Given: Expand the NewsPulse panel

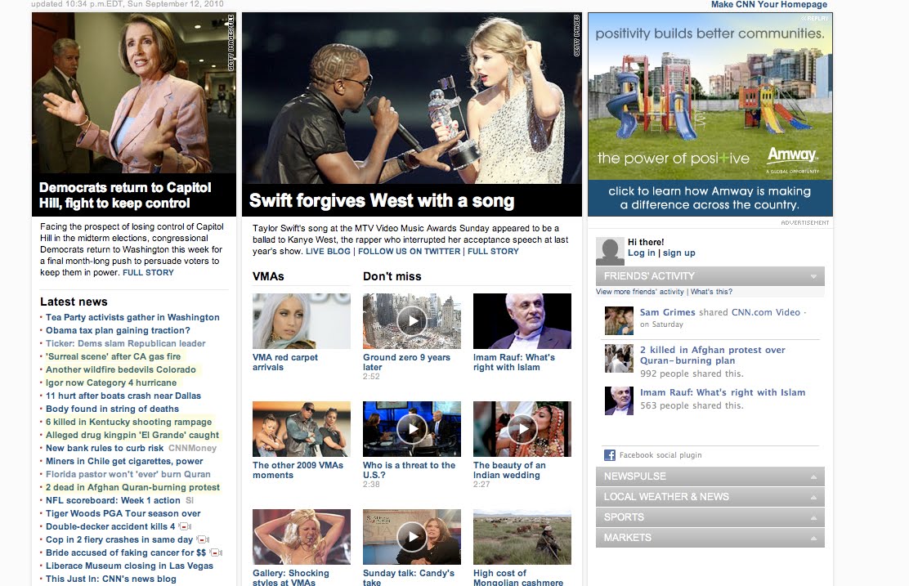Looking at the screenshot, I should coord(710,476).
